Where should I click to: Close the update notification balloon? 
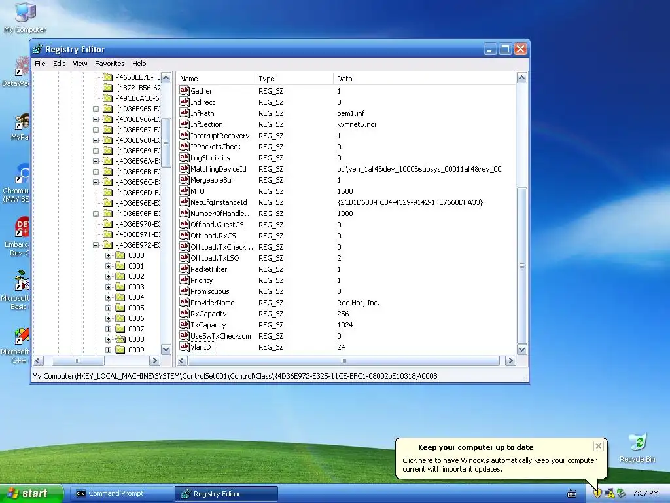click(x=598, y=446)
